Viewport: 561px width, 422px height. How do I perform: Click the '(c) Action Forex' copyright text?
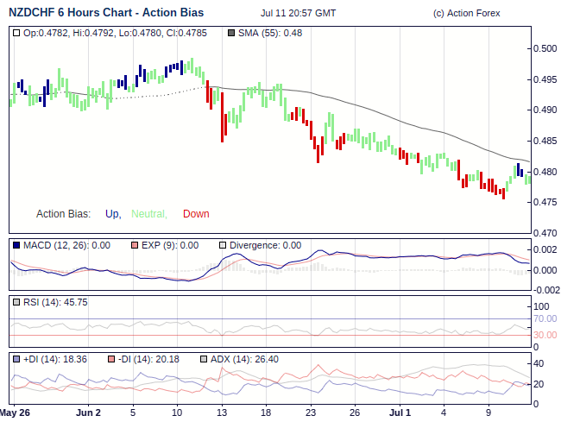click(x=466, y=14)
